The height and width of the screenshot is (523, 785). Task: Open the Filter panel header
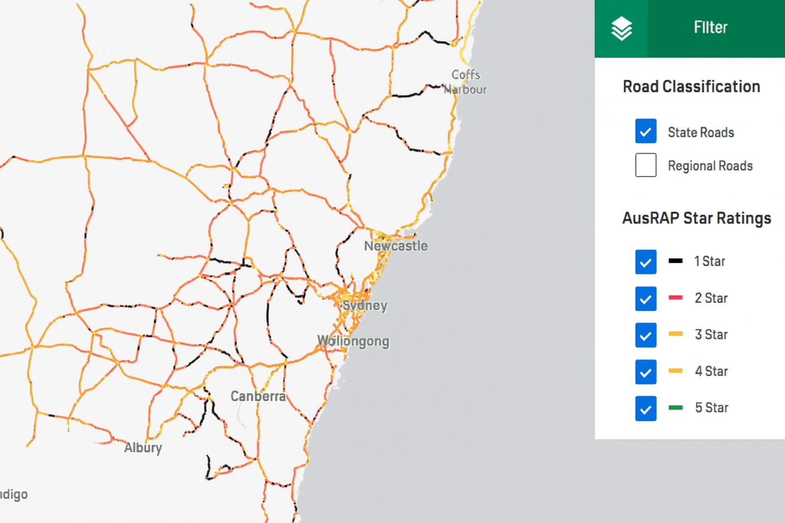click(x=710, y=28)
